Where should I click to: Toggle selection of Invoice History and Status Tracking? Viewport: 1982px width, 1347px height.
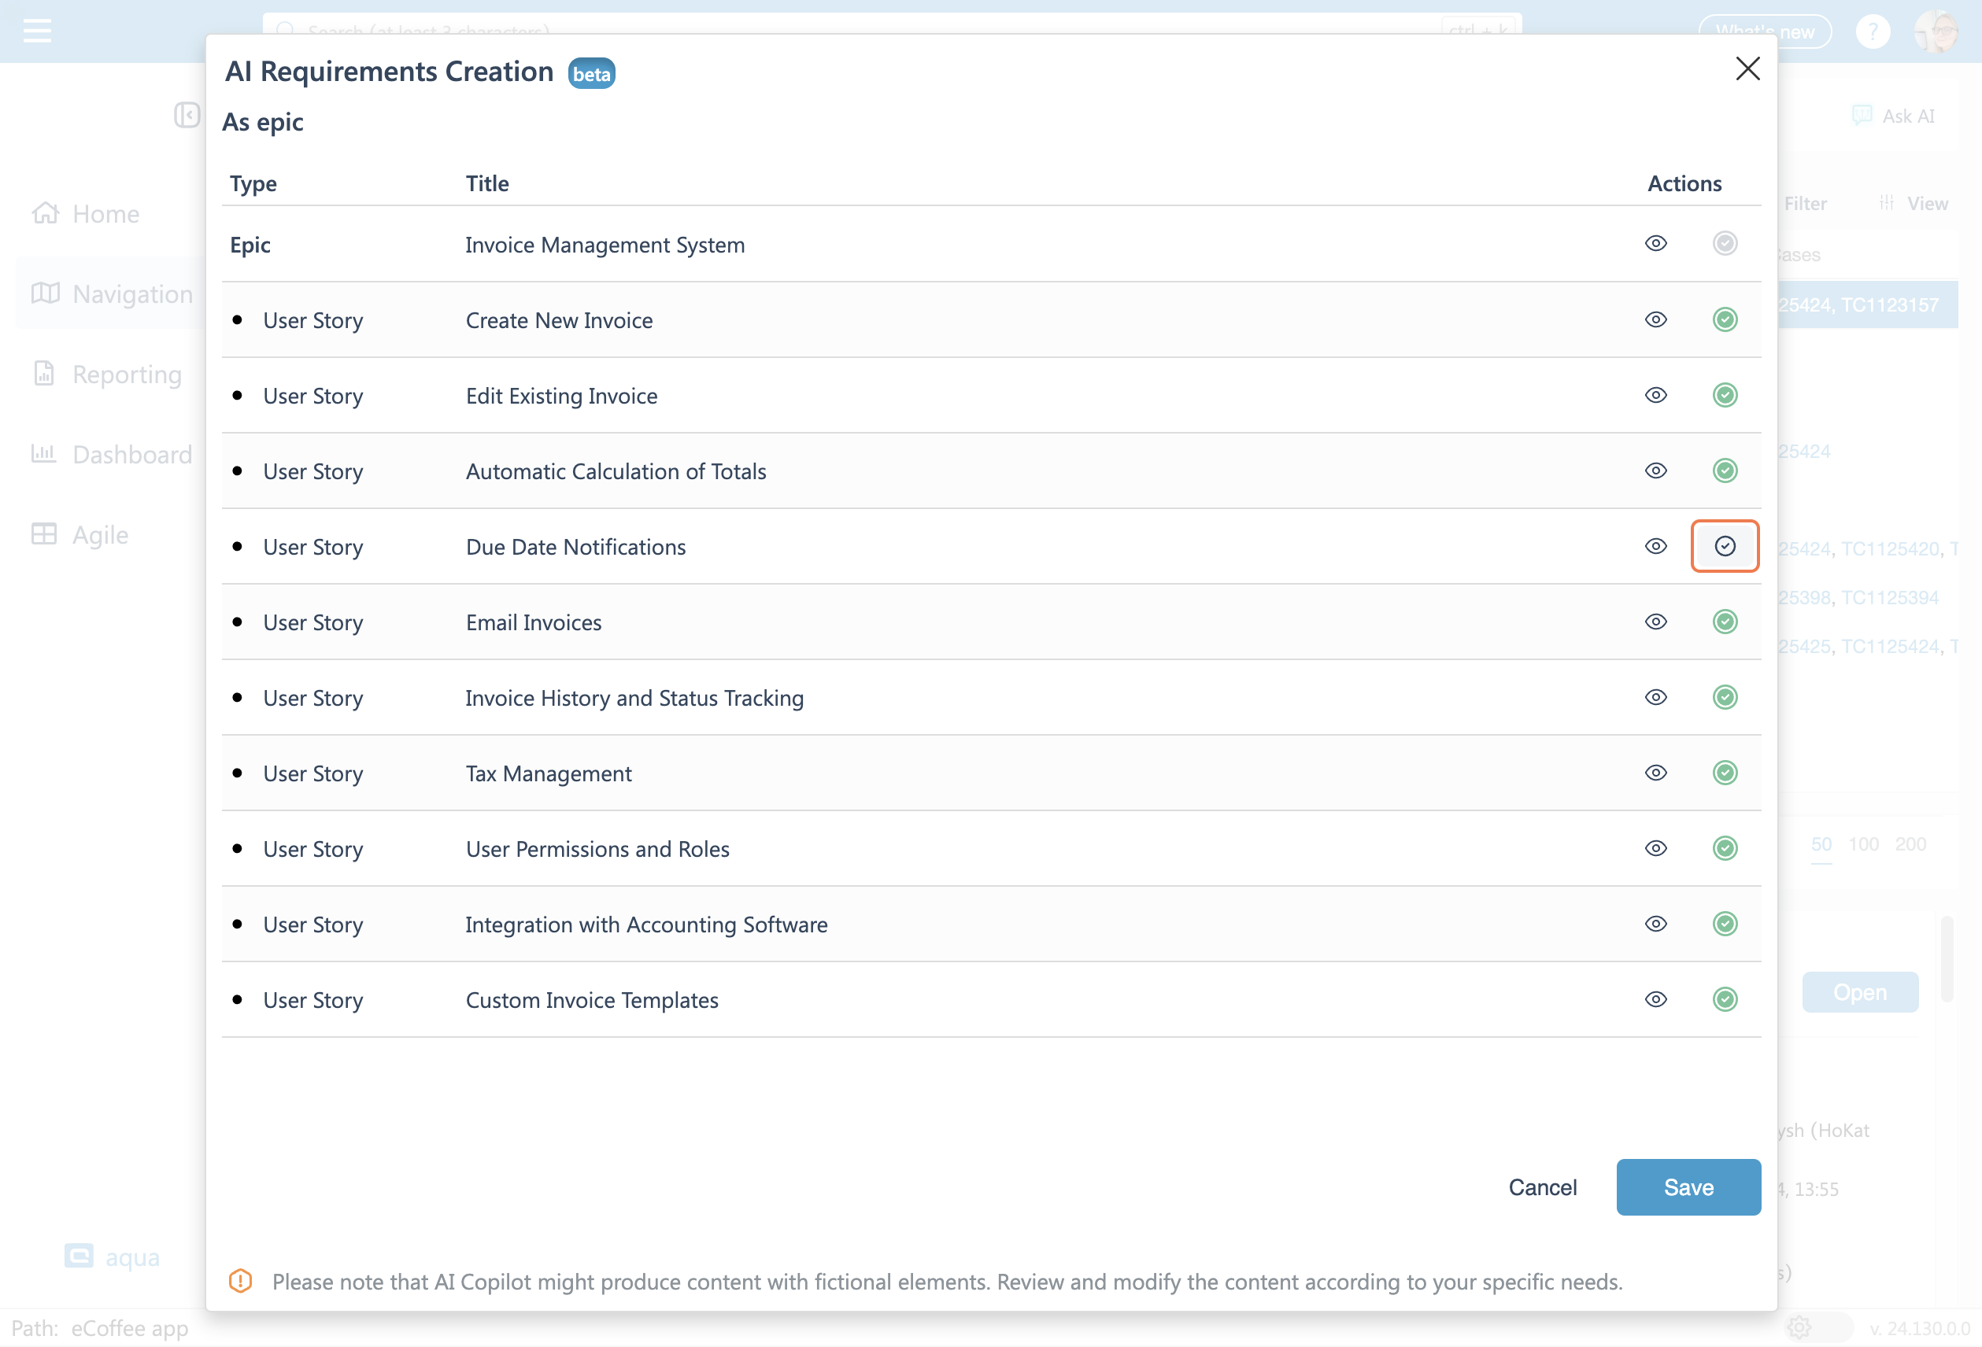(x=1725, y=697)
